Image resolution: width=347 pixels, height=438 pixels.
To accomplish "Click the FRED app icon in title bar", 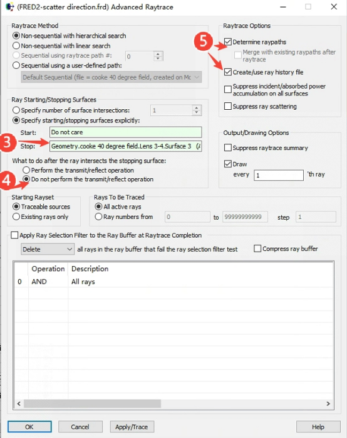I will (x=10, y=6).
